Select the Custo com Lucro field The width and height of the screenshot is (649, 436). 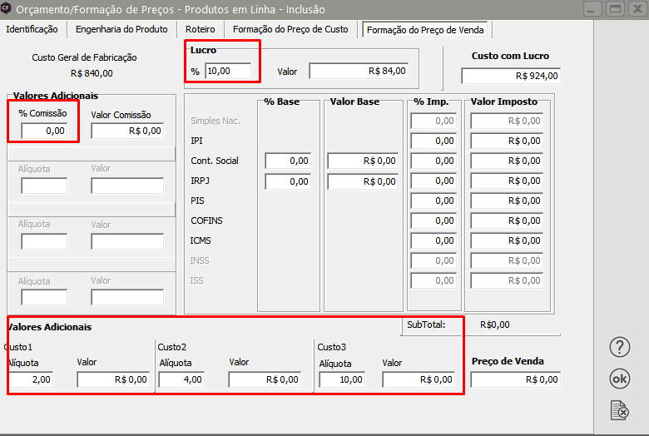[511, 76]
